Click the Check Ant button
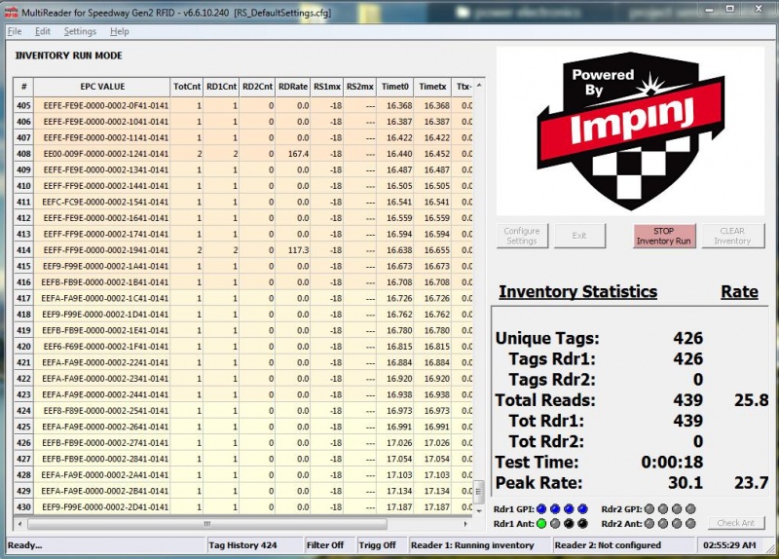This screenshot has width=779, height=559. (736, 523)
